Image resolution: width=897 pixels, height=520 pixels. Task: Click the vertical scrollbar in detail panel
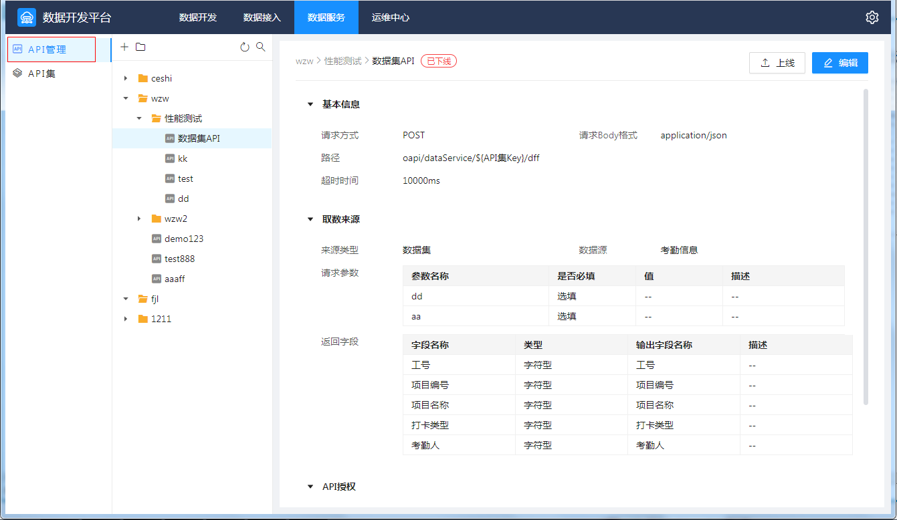866,247
